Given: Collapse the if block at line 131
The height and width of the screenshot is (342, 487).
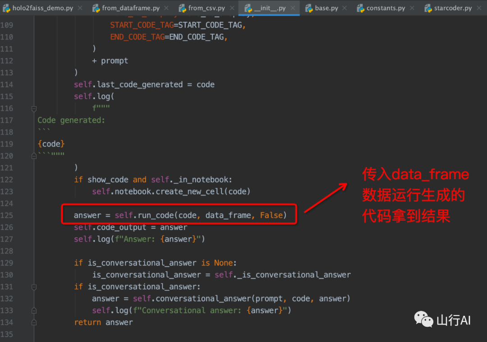Looking at the screenshot, I should [x=34, y=287].
